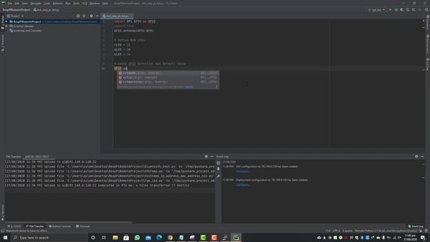Viewport: 430px width, 242px height.
Task: Choose setmode from the completion popup
Action: [168, 73]
